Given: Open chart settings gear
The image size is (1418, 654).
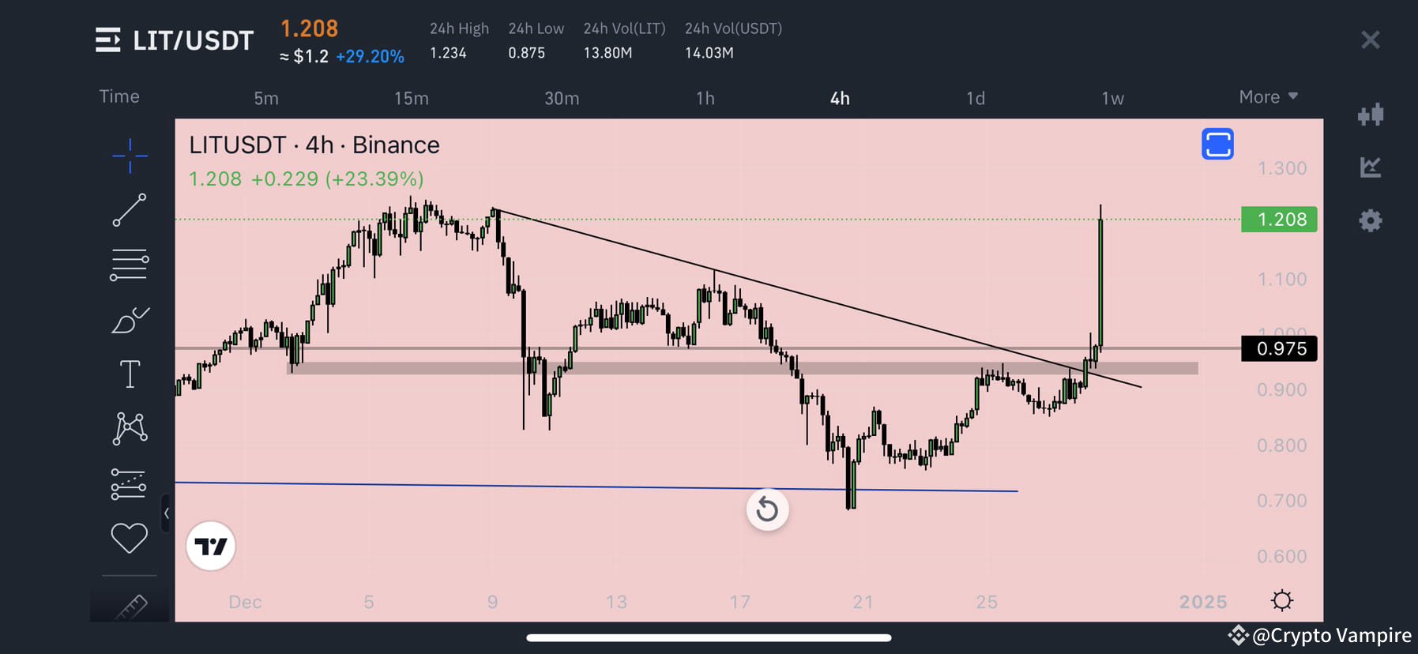Looking at the screenshot, I should (1371, 221).
